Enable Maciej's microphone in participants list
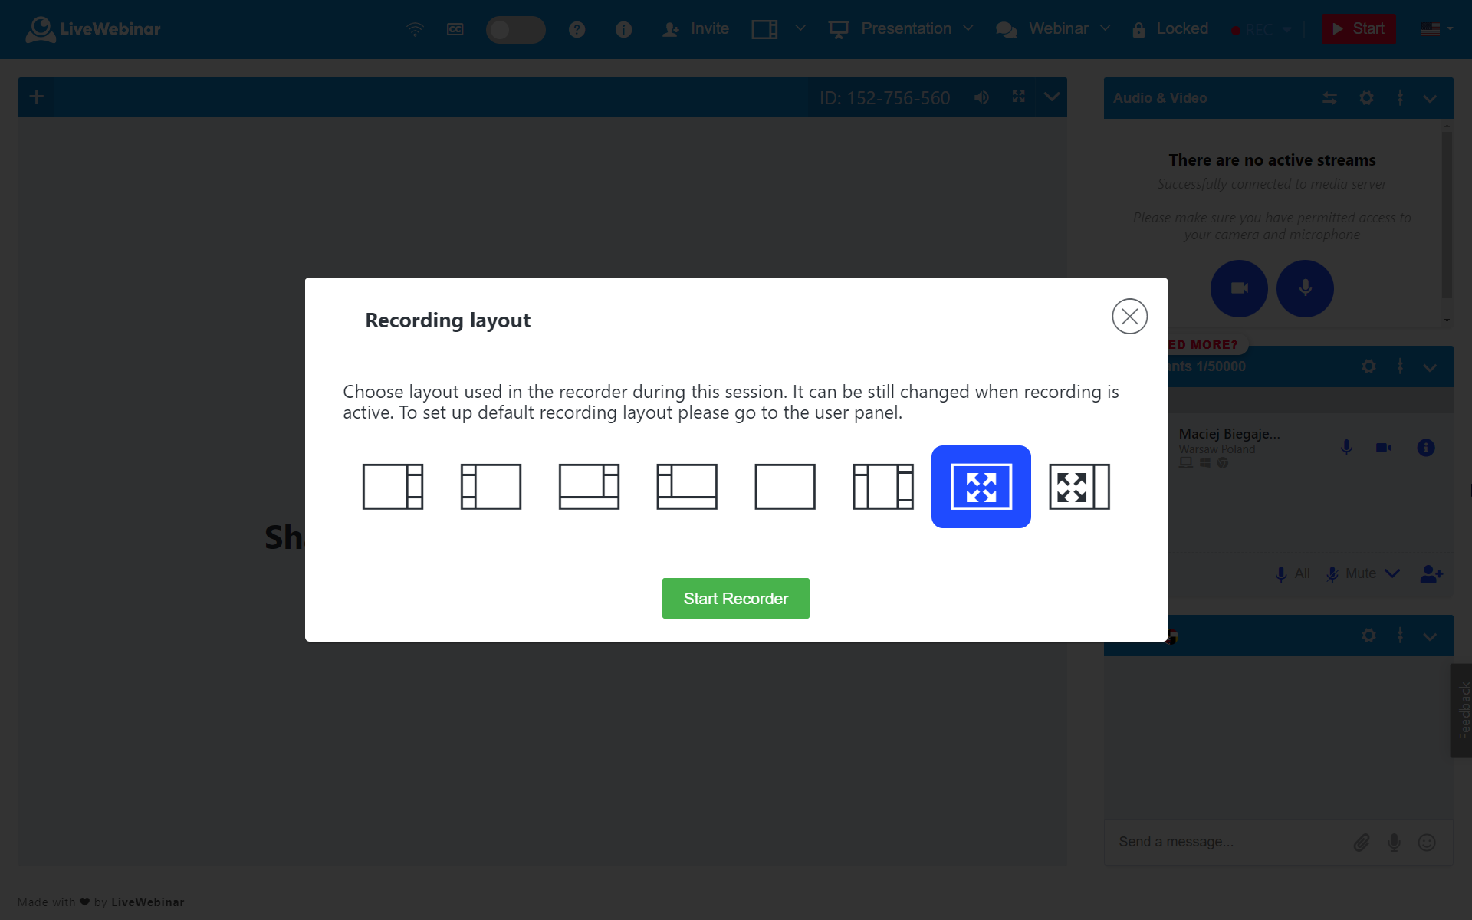 [1346, 447]
